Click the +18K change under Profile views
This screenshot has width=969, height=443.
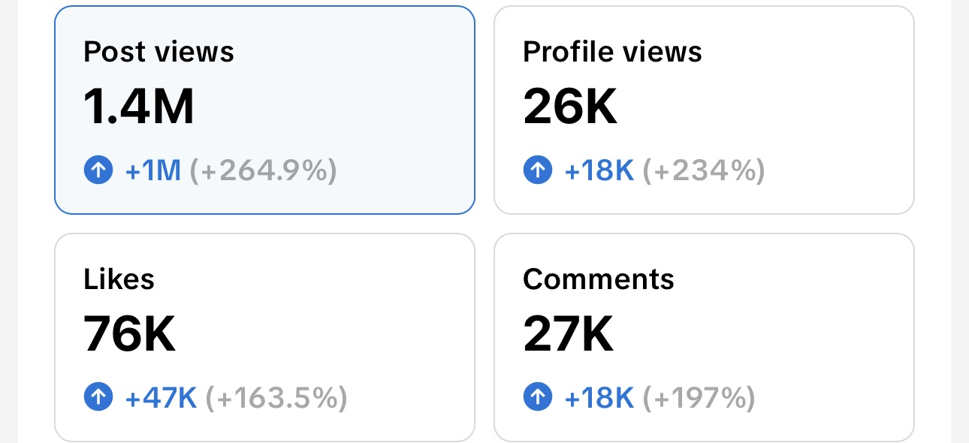[x=599, y=171]
